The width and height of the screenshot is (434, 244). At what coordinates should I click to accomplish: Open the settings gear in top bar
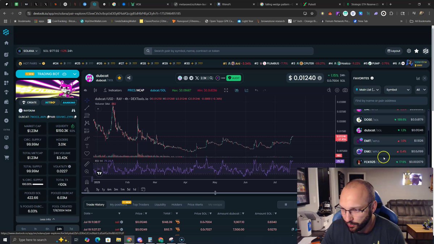(409, 51)
